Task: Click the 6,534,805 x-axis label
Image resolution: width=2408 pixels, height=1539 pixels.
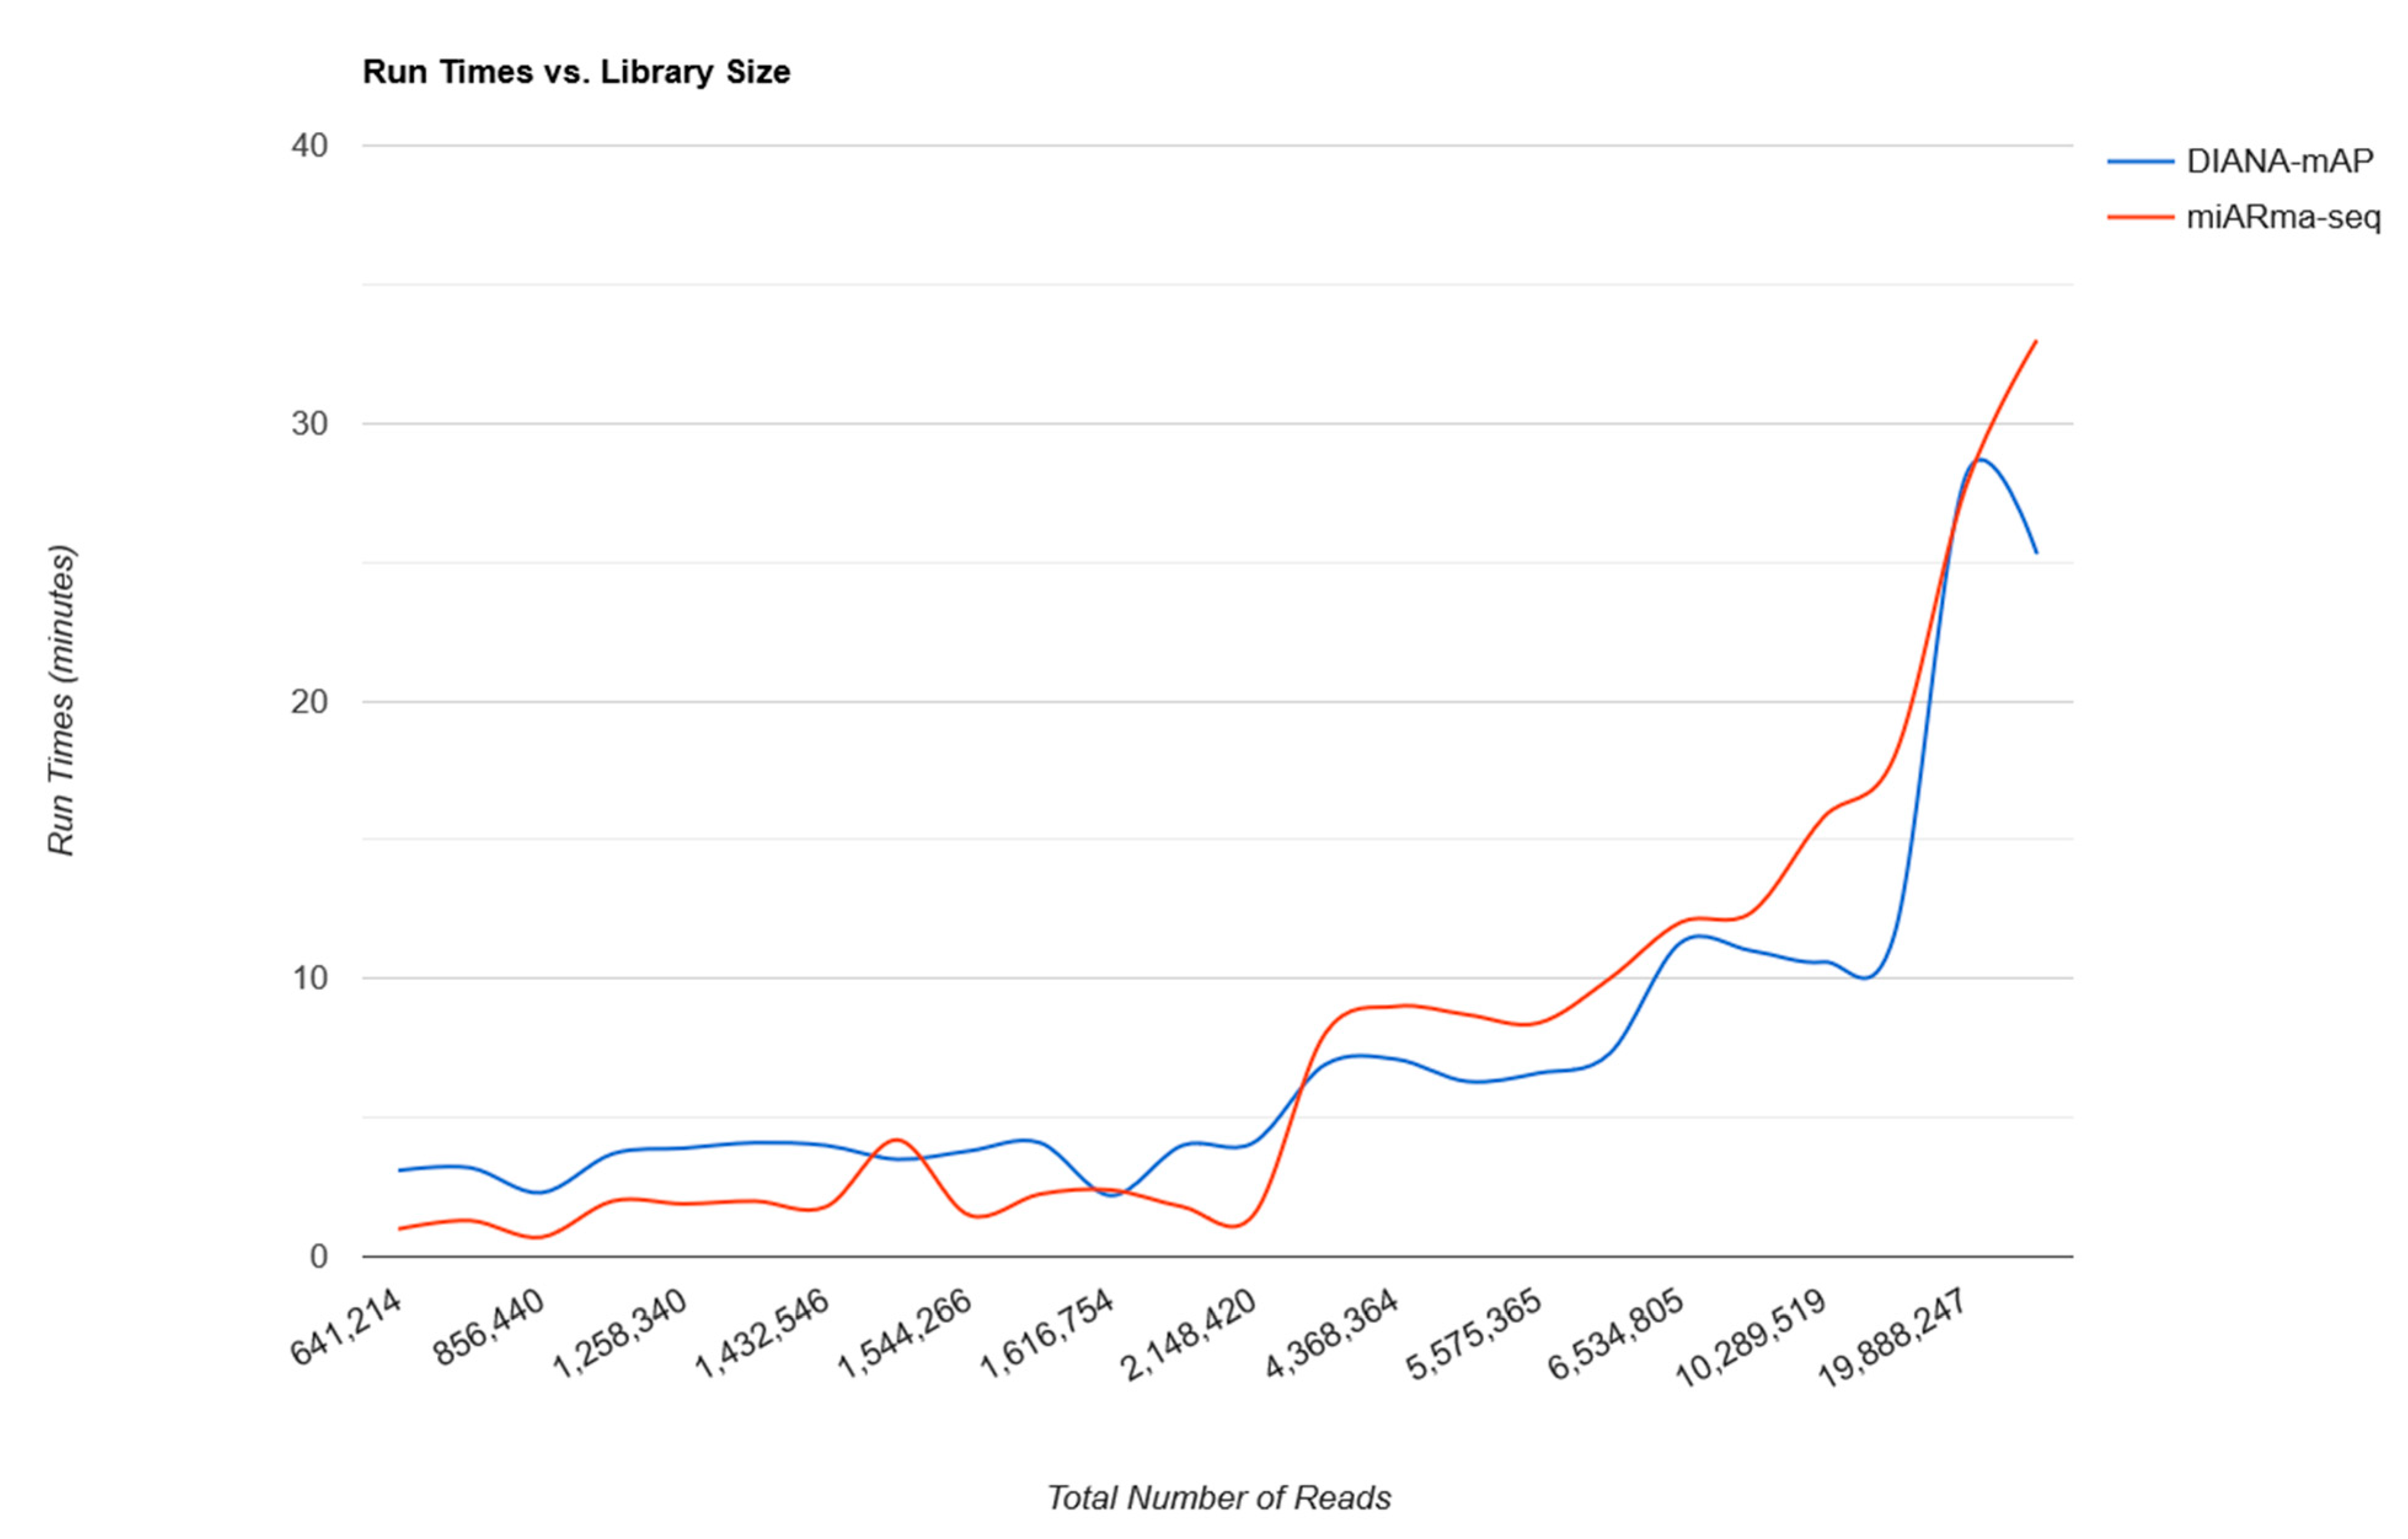Action: coord(1617,1334)
